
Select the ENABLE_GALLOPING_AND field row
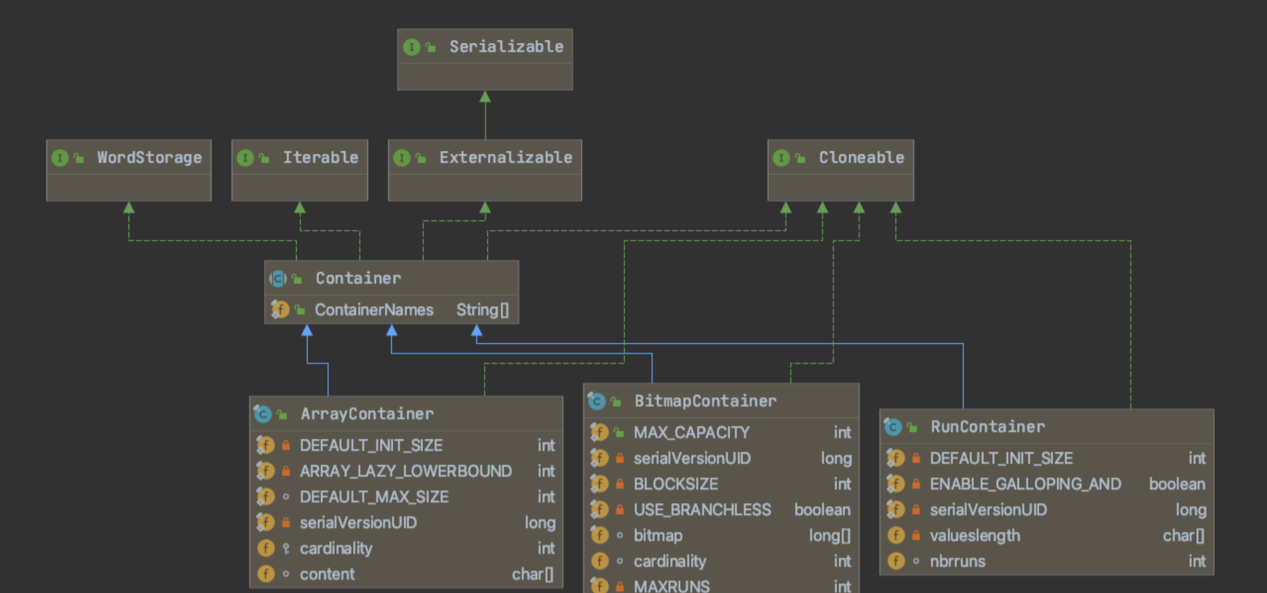1025,484
